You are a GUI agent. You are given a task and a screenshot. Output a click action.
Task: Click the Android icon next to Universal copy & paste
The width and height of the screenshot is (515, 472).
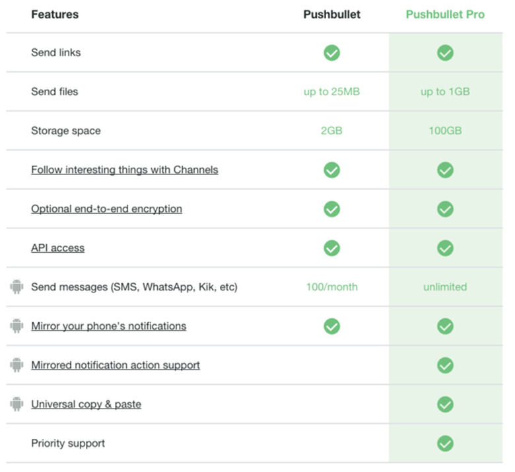(x=17, y=404)
